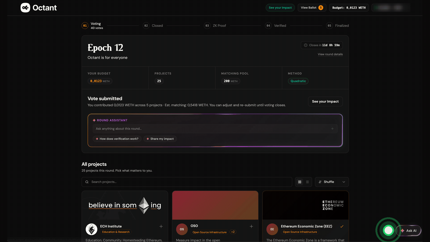Click the ECH Institute project title

coord(111,226)
